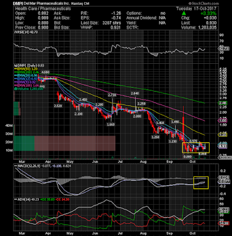The width and height of the screenshot is (232, 236).
Task: Click the StockCharts.com watermark link
Action: click(x=204, y=4)
